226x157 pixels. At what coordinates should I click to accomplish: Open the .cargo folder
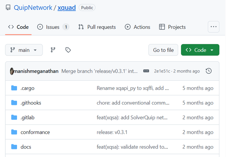(x=27, y=88)
